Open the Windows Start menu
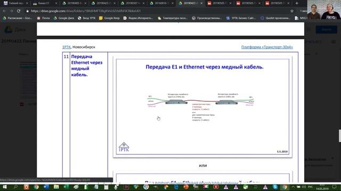 click(x=5, y=187)
